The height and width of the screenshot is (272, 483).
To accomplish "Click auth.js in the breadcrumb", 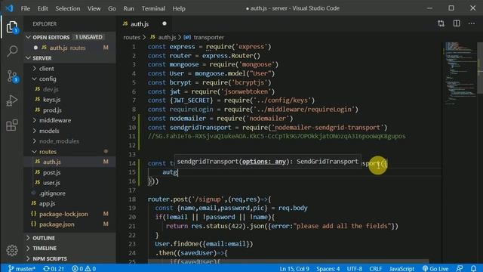I will pyautogui.click(x=167, y=37).
